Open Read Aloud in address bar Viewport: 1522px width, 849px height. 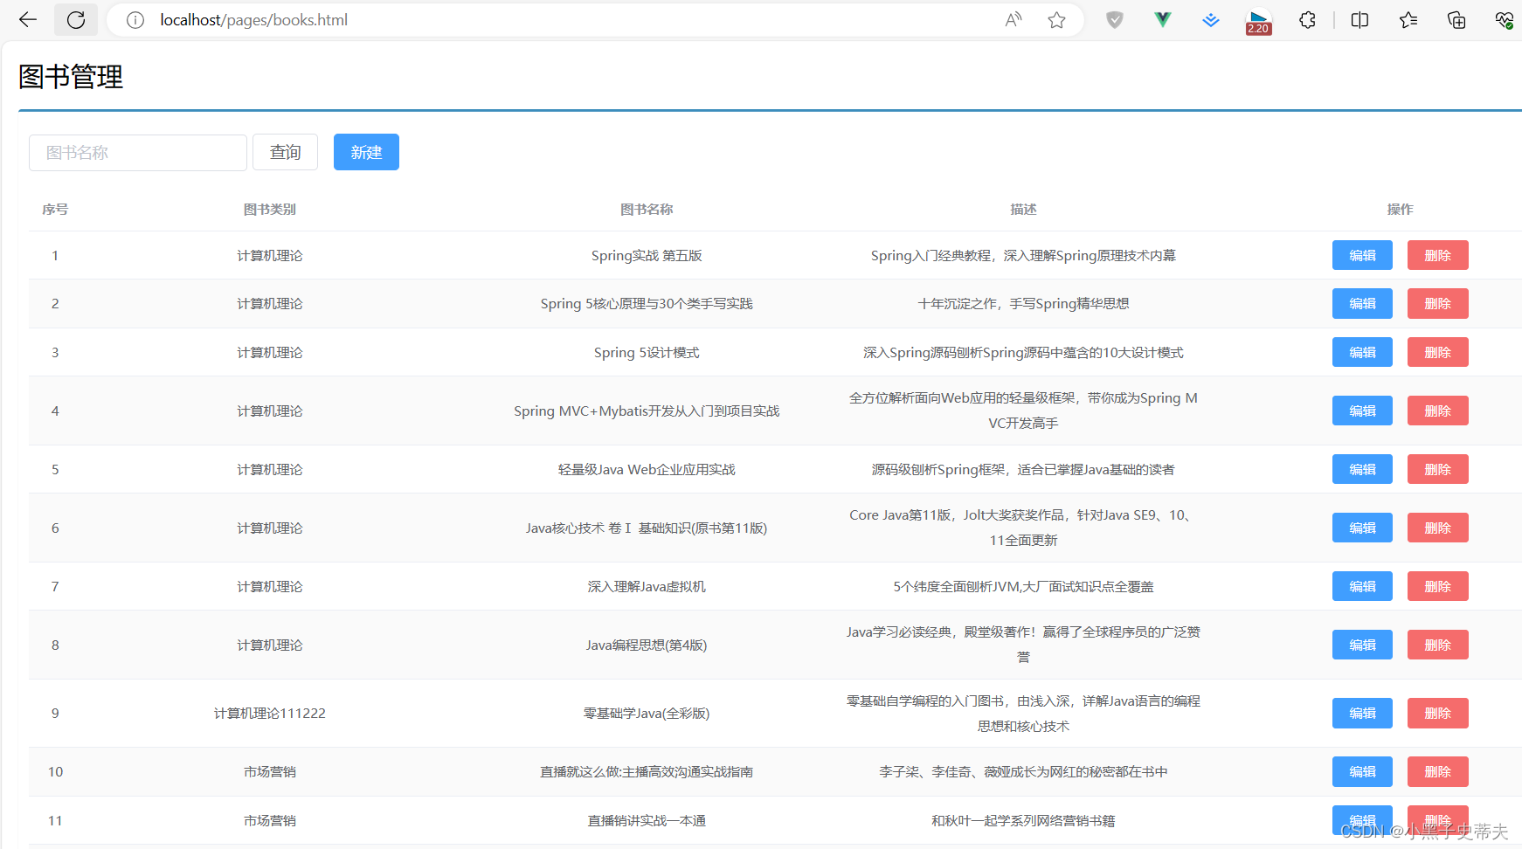(1014, 20)
